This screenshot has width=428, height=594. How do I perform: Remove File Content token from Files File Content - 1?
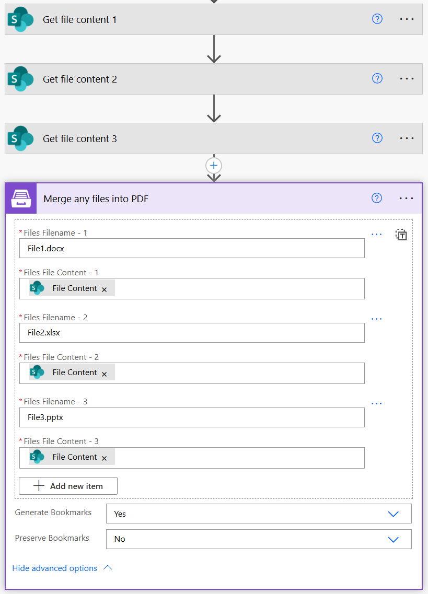click(x=104, y=289)
